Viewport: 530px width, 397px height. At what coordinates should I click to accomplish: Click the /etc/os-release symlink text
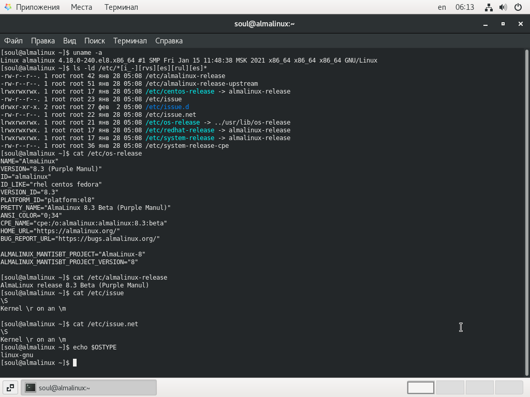[x=173, y=123]
